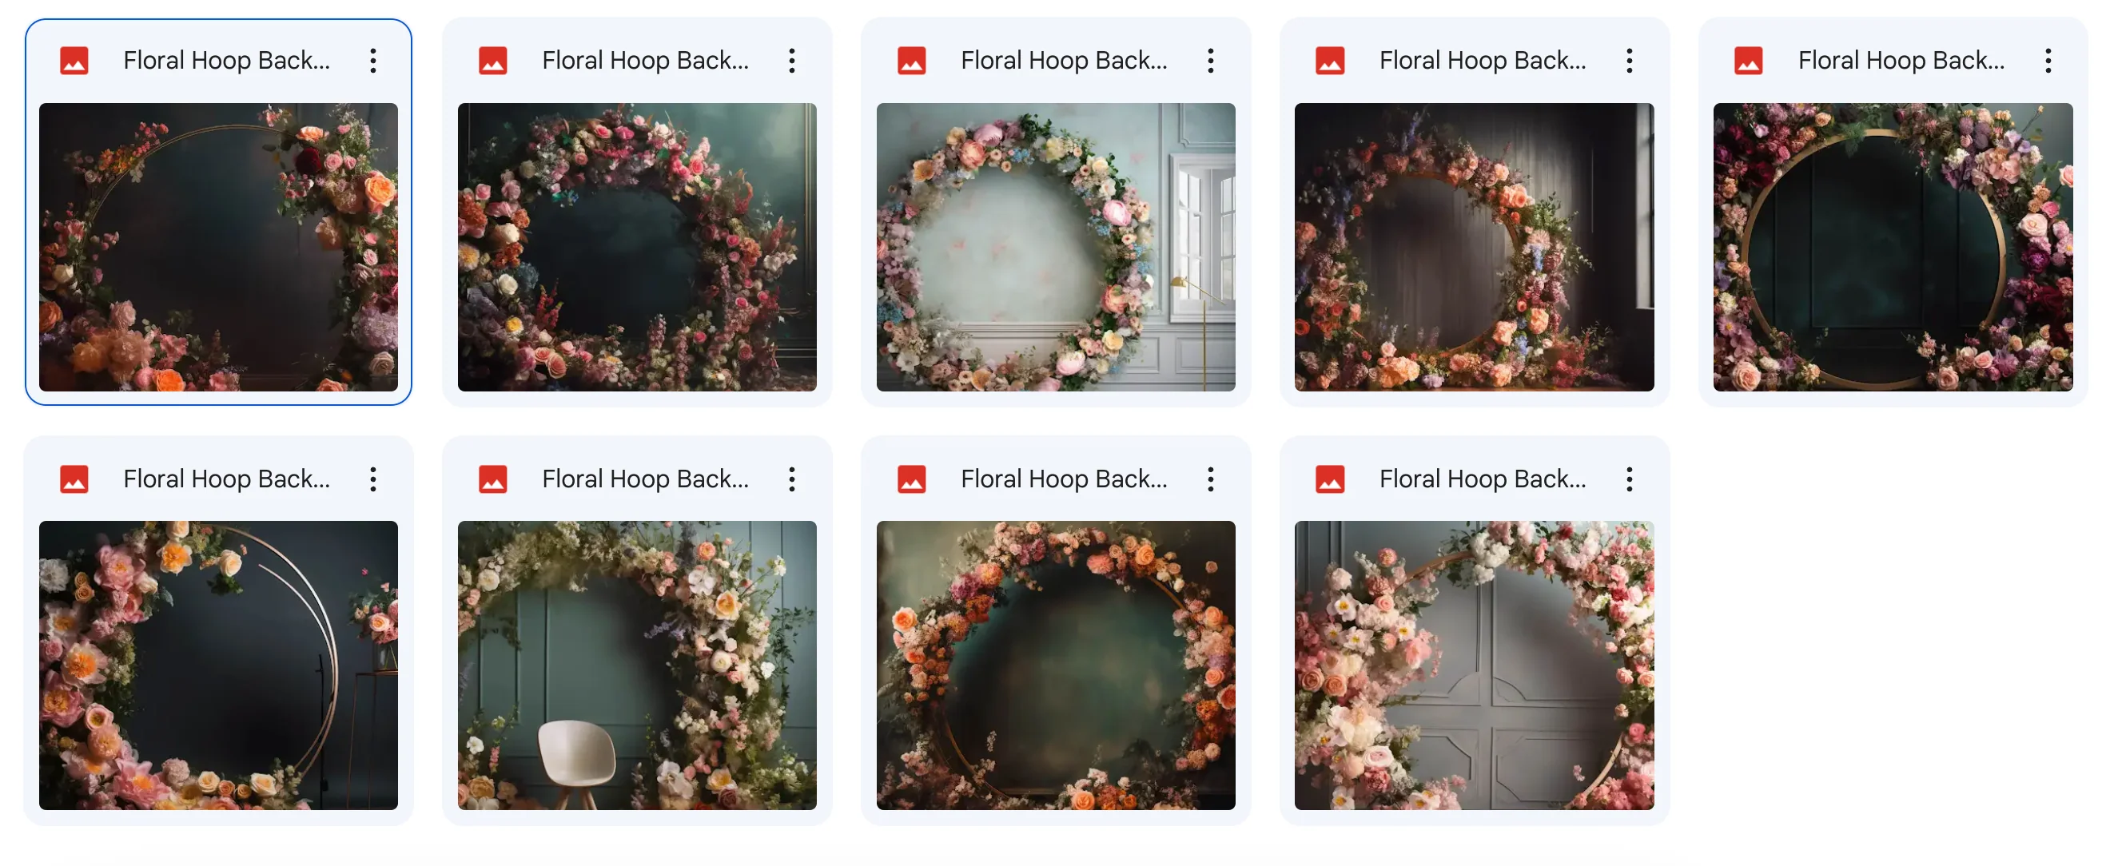The width and height of the screenshot is (2110, 866).
Task: Open the thumbnail with the thin double gold hoop
Action: tap(219, 665)
